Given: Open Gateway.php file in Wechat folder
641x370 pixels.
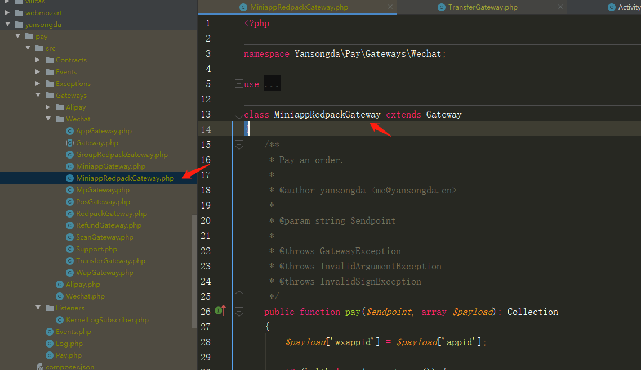Looking at the screenshot, I should pos(97,143).
